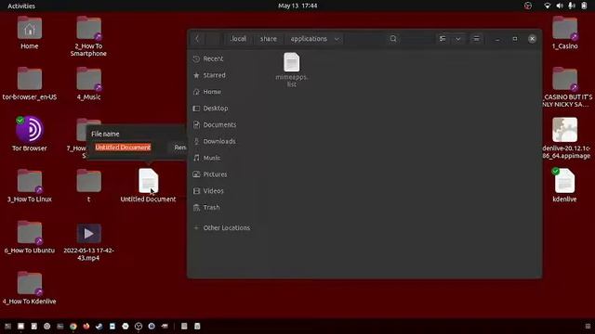This screenshot has width=595, height=334.
Task: Select the 1_Casino desktop folder
Action: pos(564,32)
